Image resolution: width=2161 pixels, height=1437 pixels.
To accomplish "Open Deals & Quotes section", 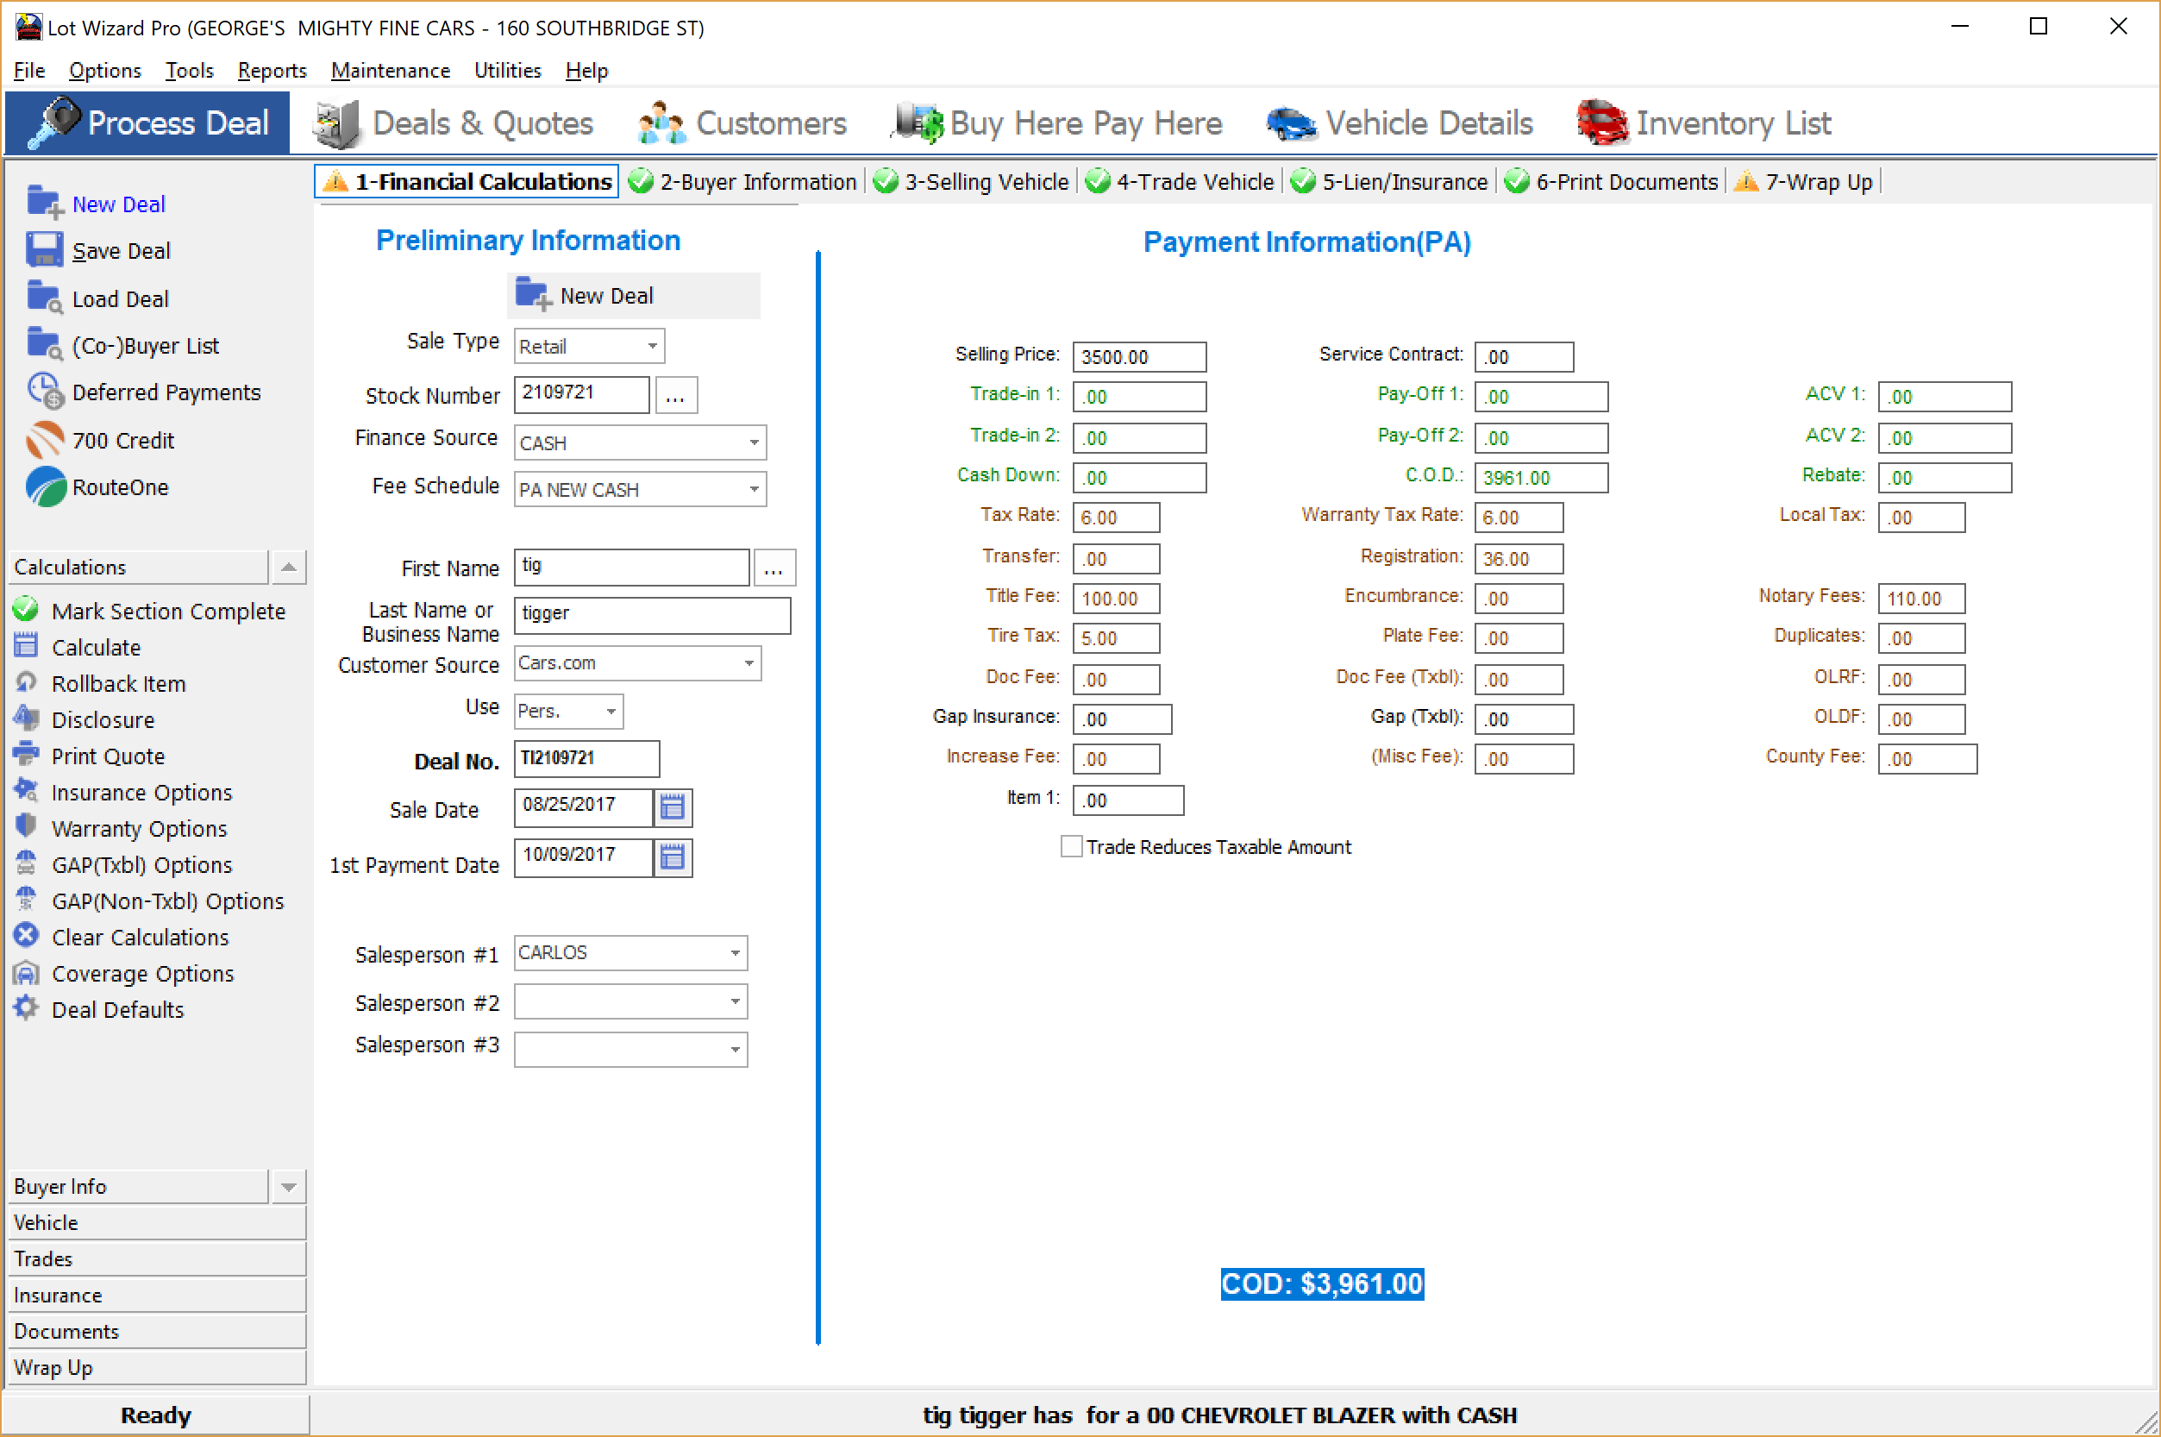I will (452, 122).
